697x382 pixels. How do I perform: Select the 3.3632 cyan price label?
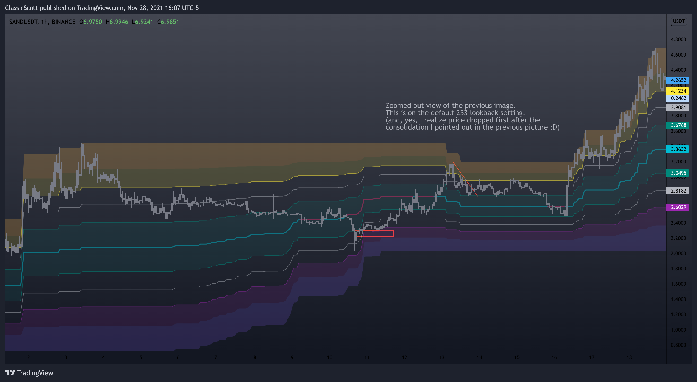(x=677, y=149)
